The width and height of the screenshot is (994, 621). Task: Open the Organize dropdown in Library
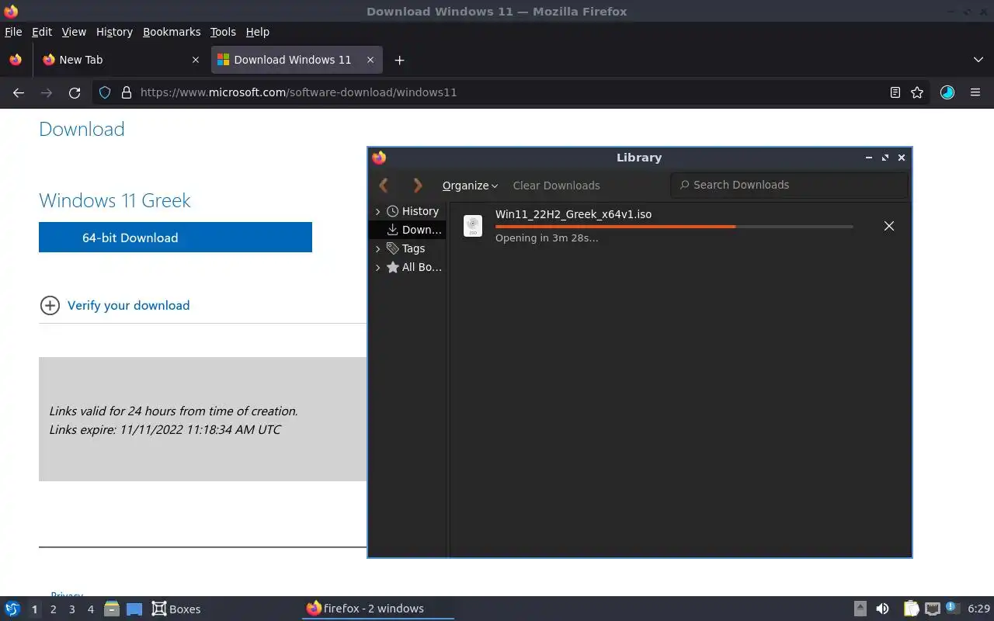coord(470,186)
